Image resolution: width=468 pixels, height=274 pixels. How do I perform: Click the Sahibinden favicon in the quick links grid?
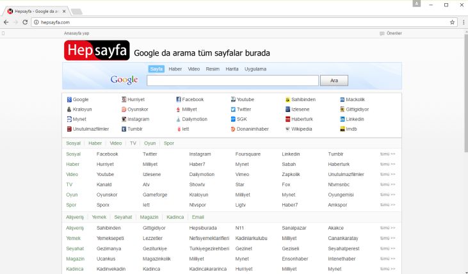click(x=287, y=100)
